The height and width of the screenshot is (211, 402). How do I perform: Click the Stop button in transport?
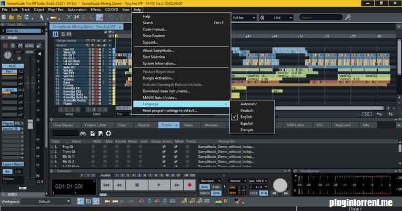tap(137, 185)
